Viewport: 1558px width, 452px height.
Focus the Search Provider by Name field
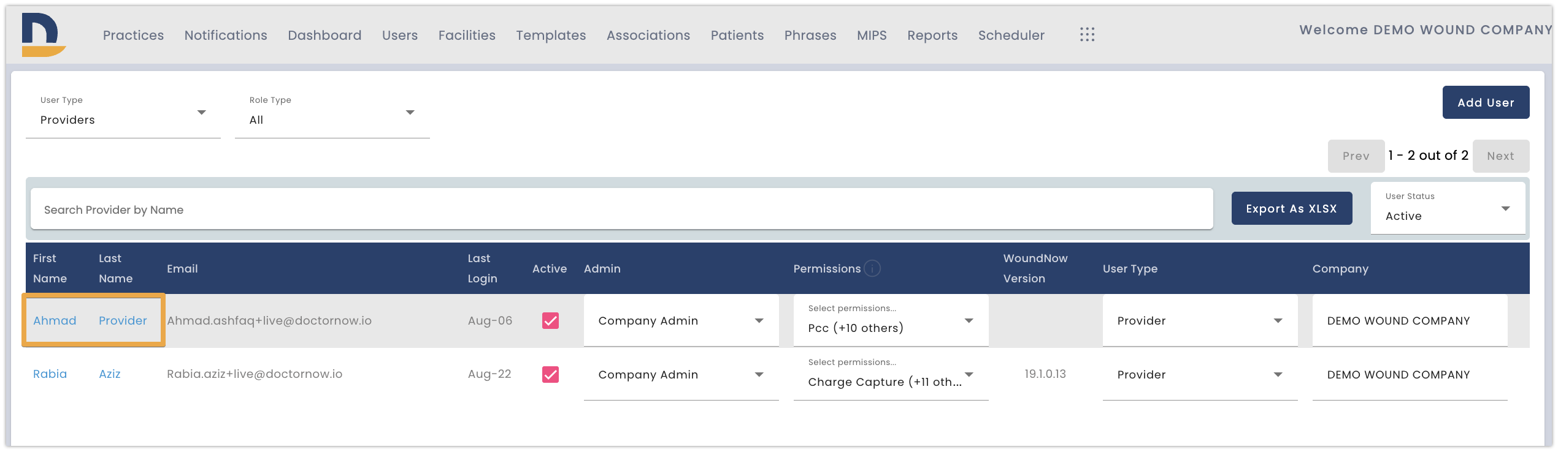coord(622,209)
